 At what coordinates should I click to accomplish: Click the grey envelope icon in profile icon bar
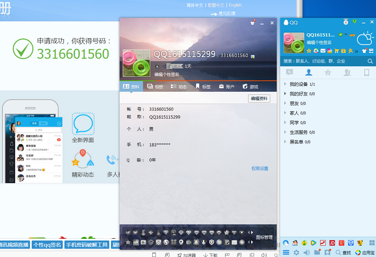point(234,242)
